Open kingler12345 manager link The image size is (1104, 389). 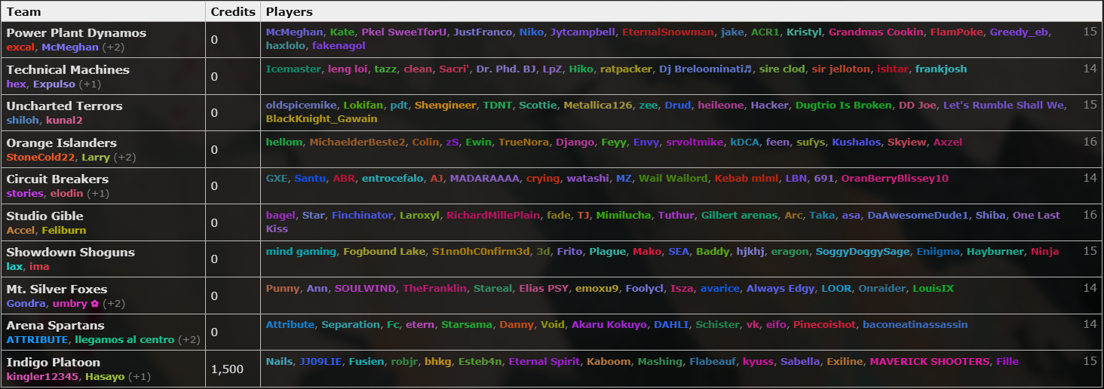42,376
